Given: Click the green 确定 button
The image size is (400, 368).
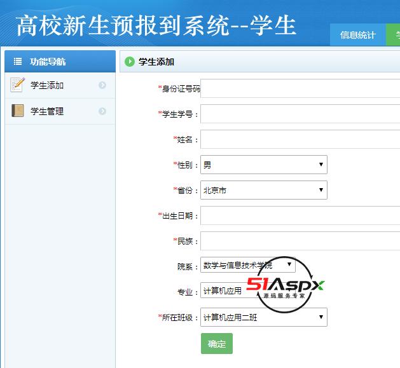Looking at the screenshot, I should pos(217,343).
